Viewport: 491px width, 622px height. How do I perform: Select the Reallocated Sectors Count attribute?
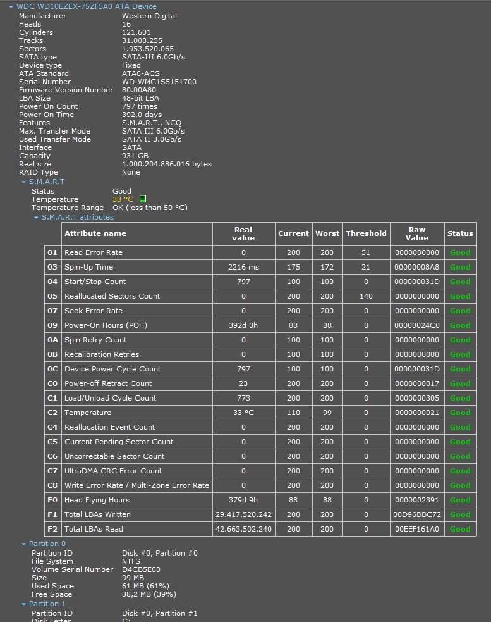tap(112, 296)
